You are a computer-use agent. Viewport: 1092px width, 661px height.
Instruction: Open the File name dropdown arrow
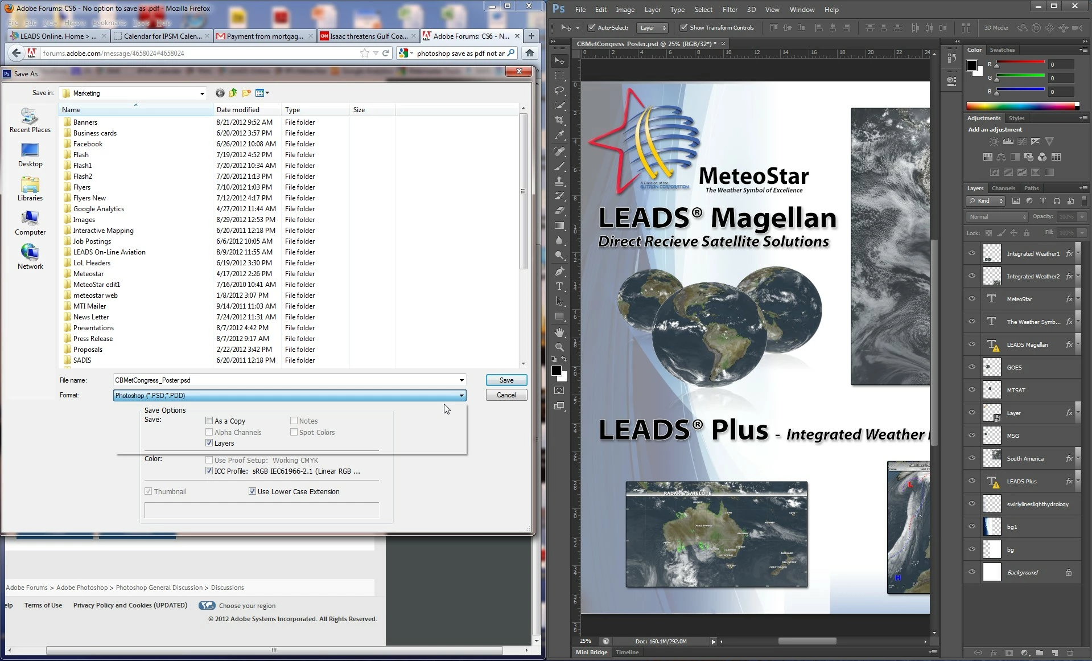461,380
